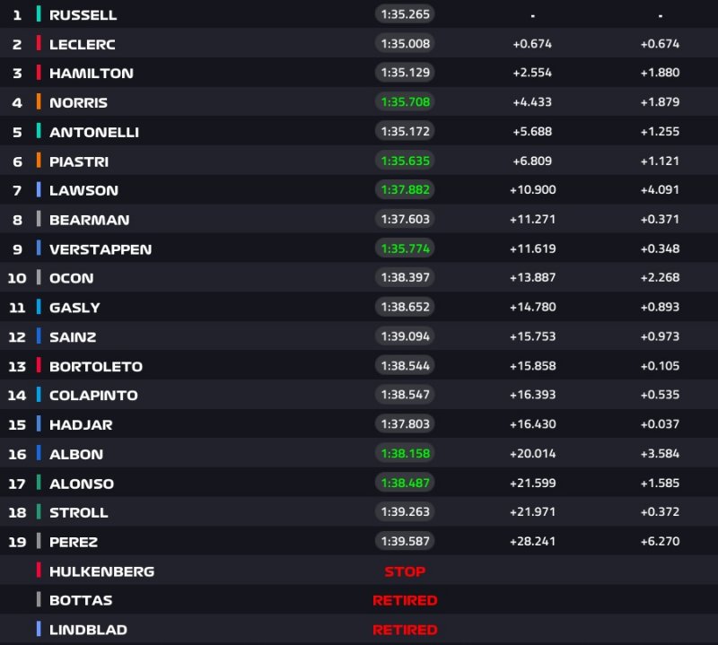The image size is (718, 645).
Task: Click Norris's green lap time 1:35.708
Action: [405, 102]
